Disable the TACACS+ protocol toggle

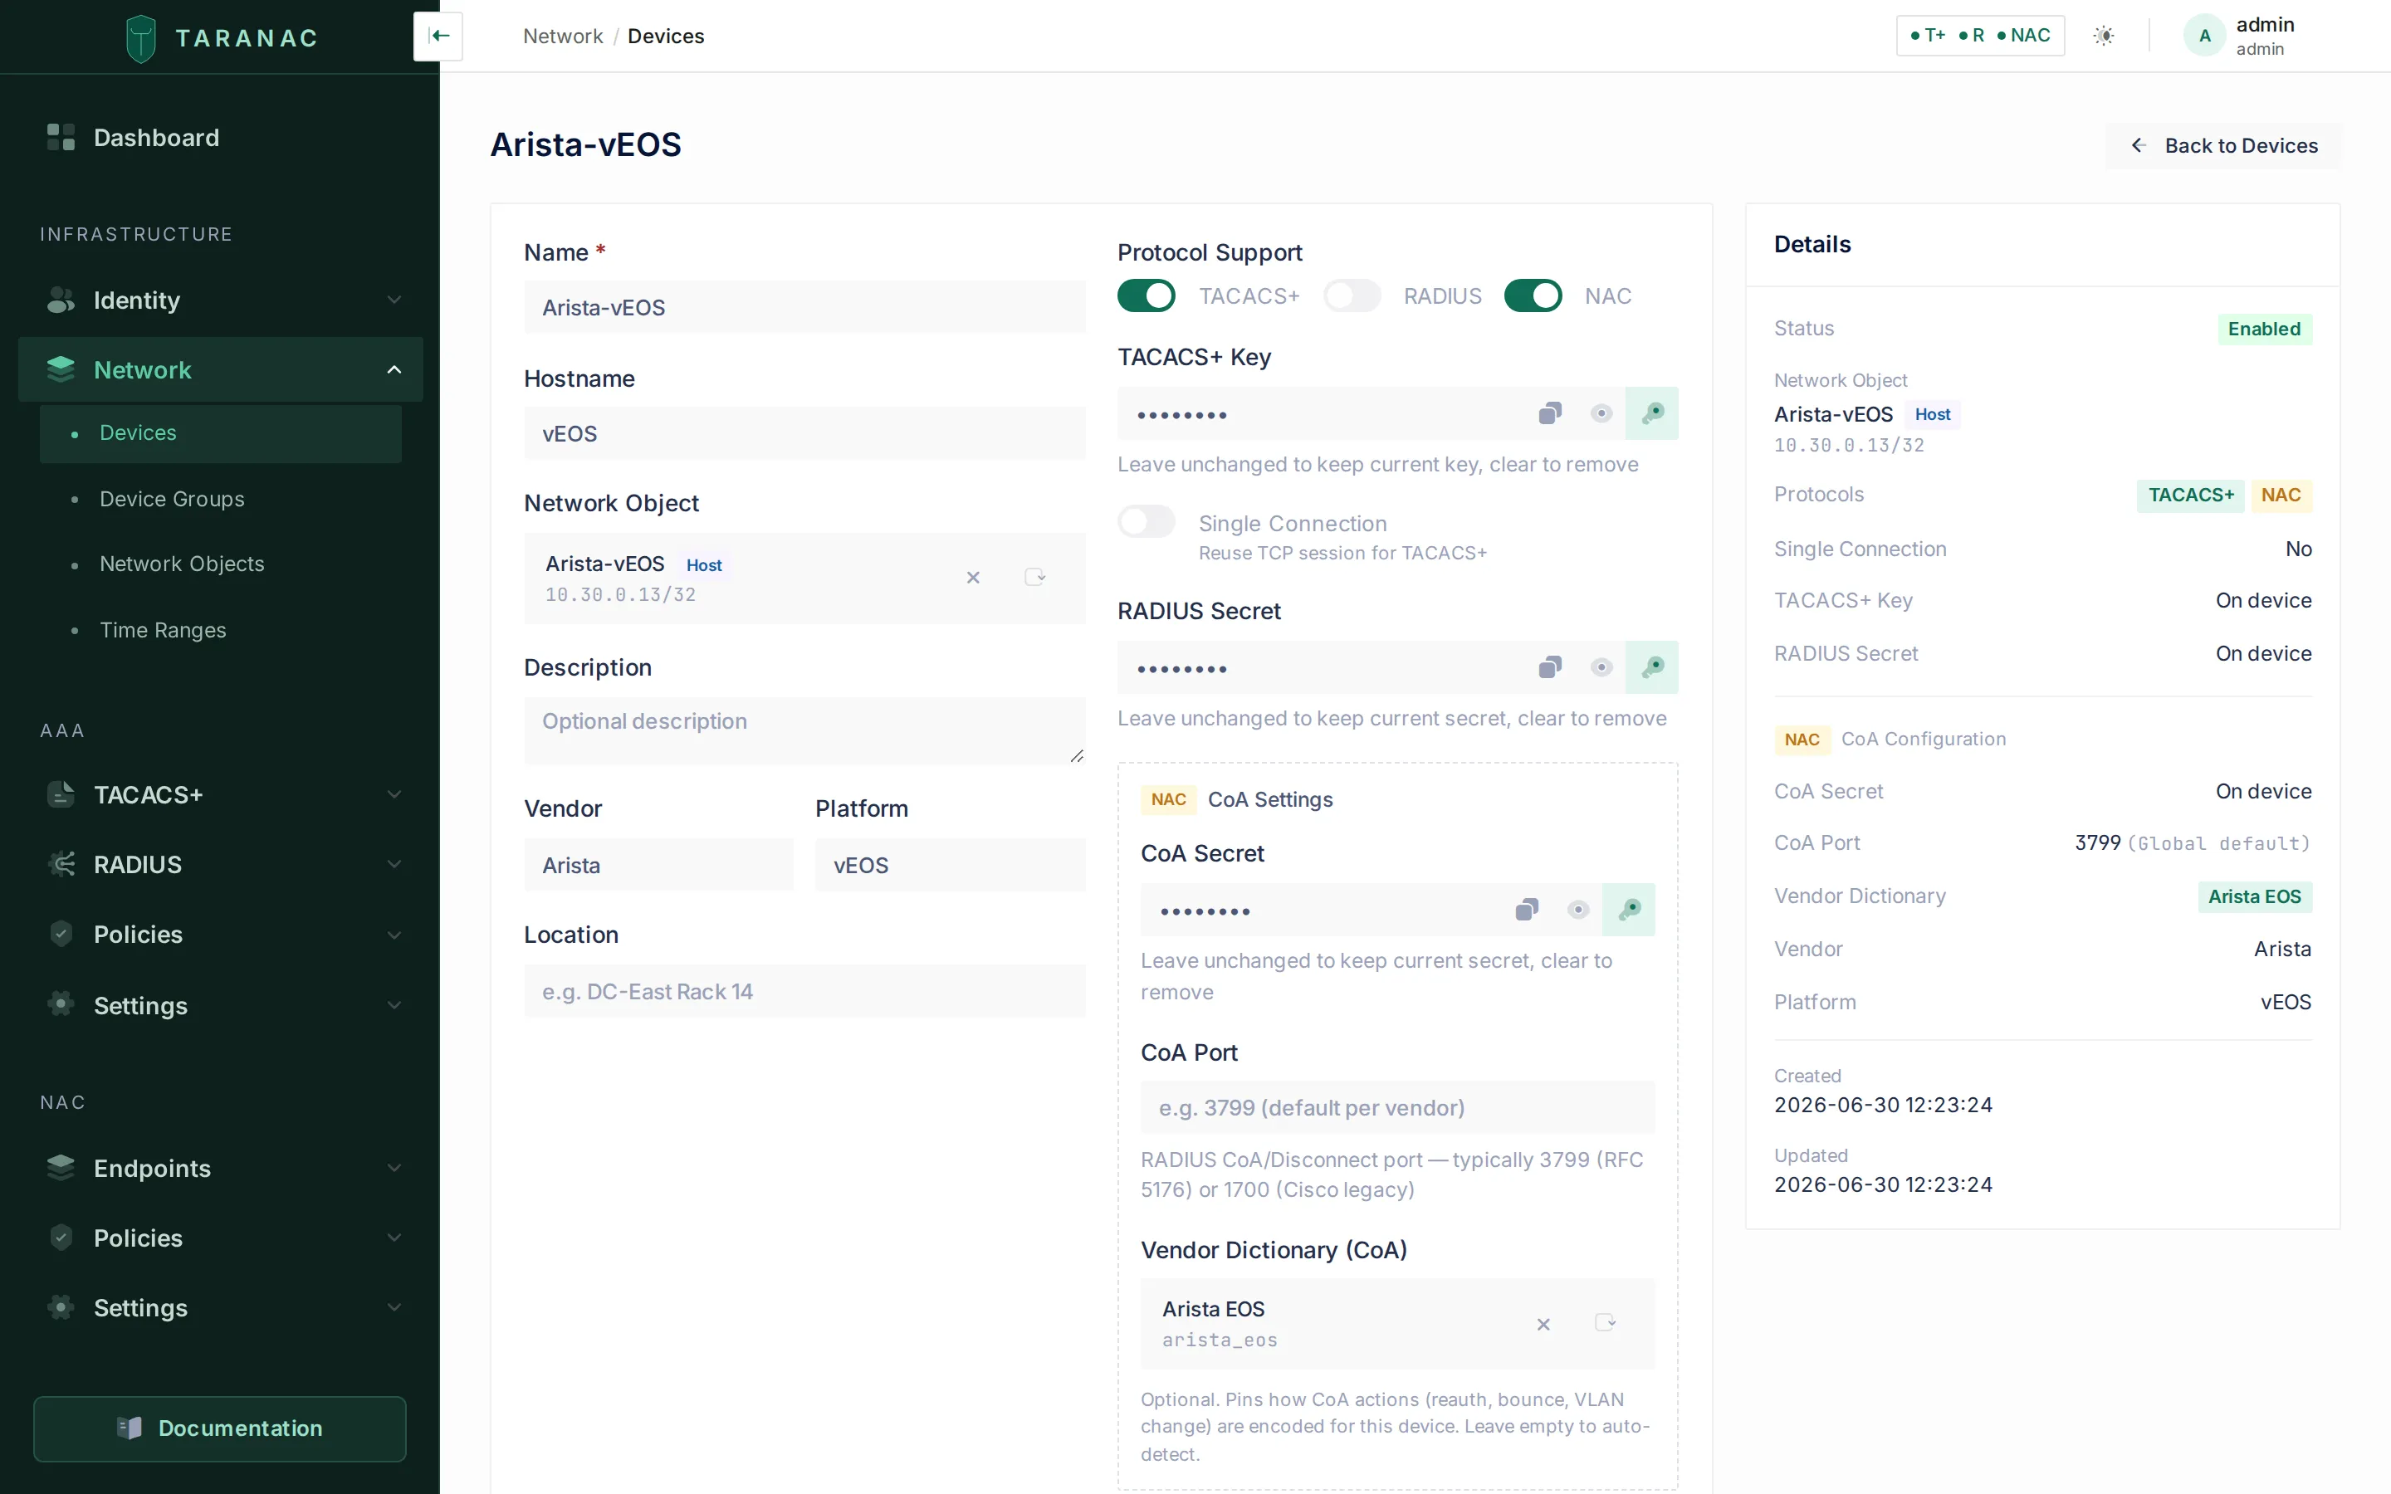pyautogui.click(x=1146, y=295)
